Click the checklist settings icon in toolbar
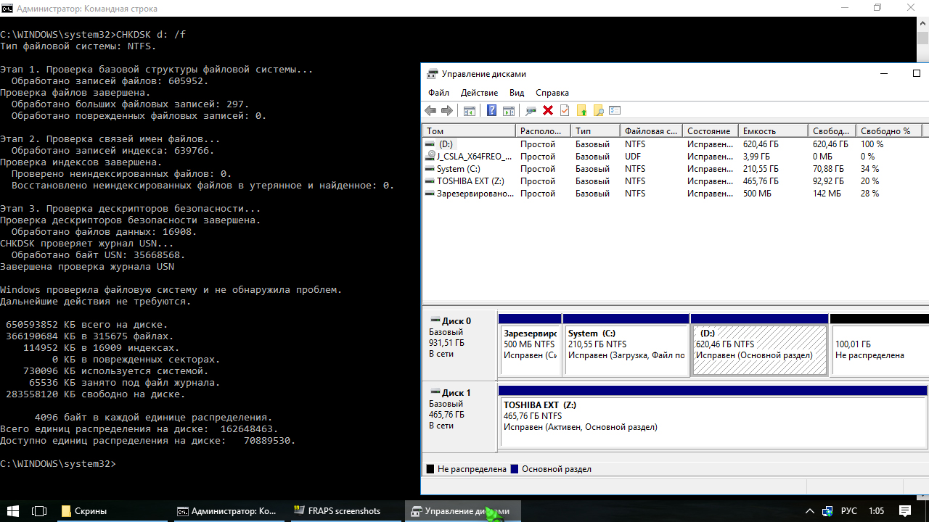 tap(615, 110)
